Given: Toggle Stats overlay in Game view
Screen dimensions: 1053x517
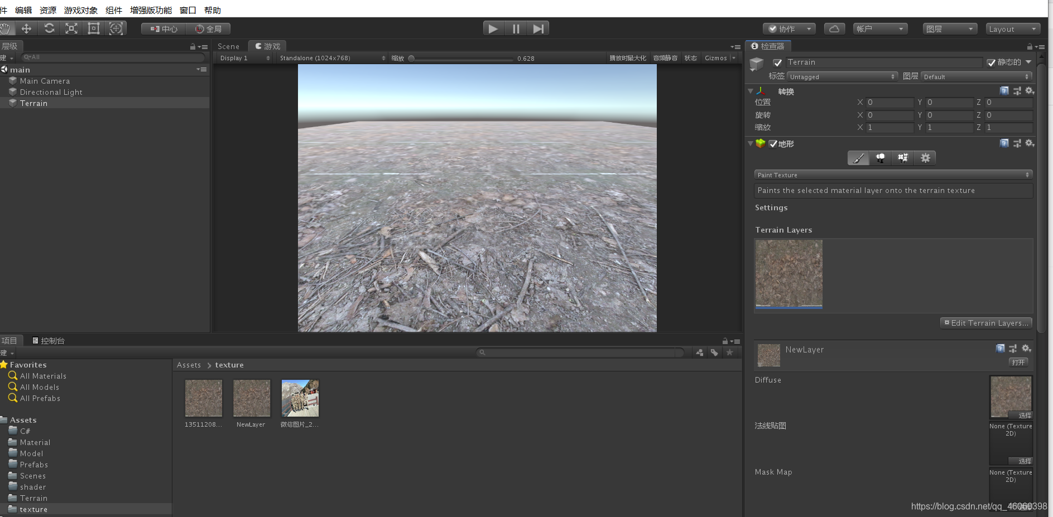Looking at the screenshot, I should 691,58.
